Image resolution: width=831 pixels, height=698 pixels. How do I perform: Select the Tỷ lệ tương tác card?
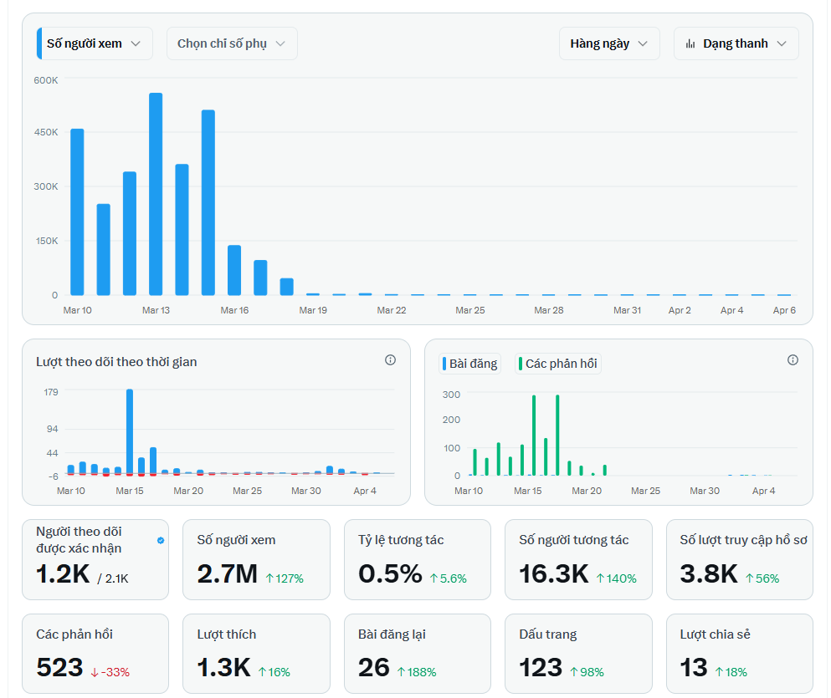(418, 559)
